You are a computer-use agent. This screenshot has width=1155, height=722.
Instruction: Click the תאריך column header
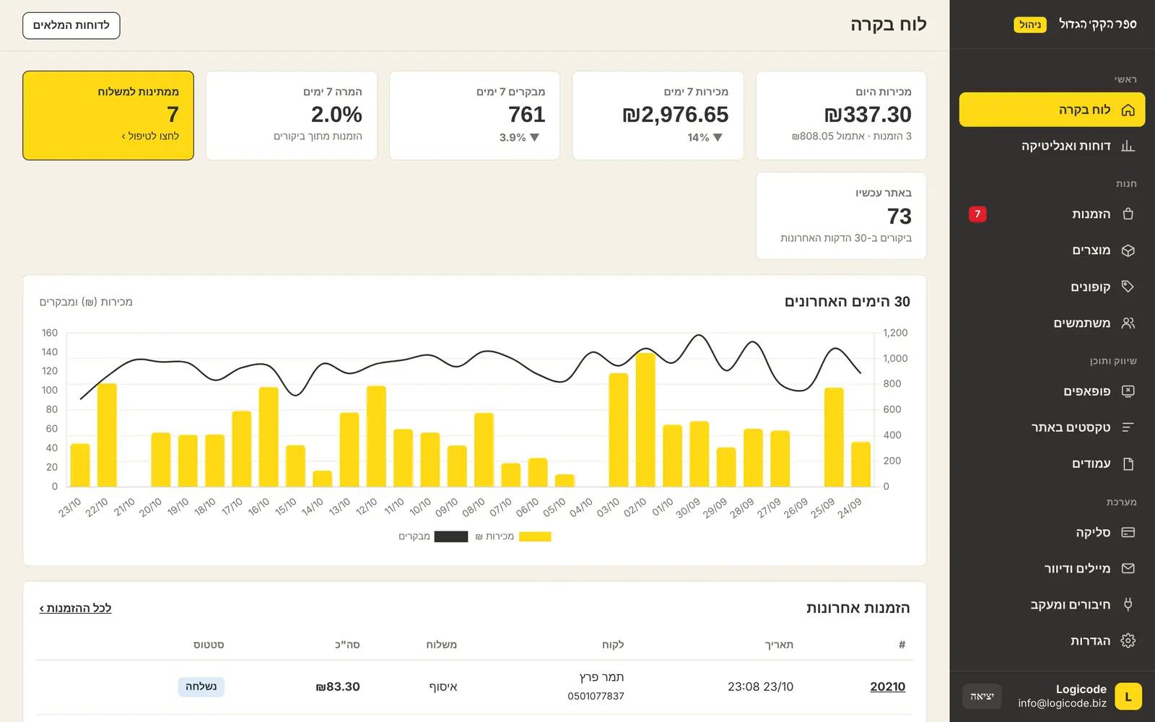779,645
